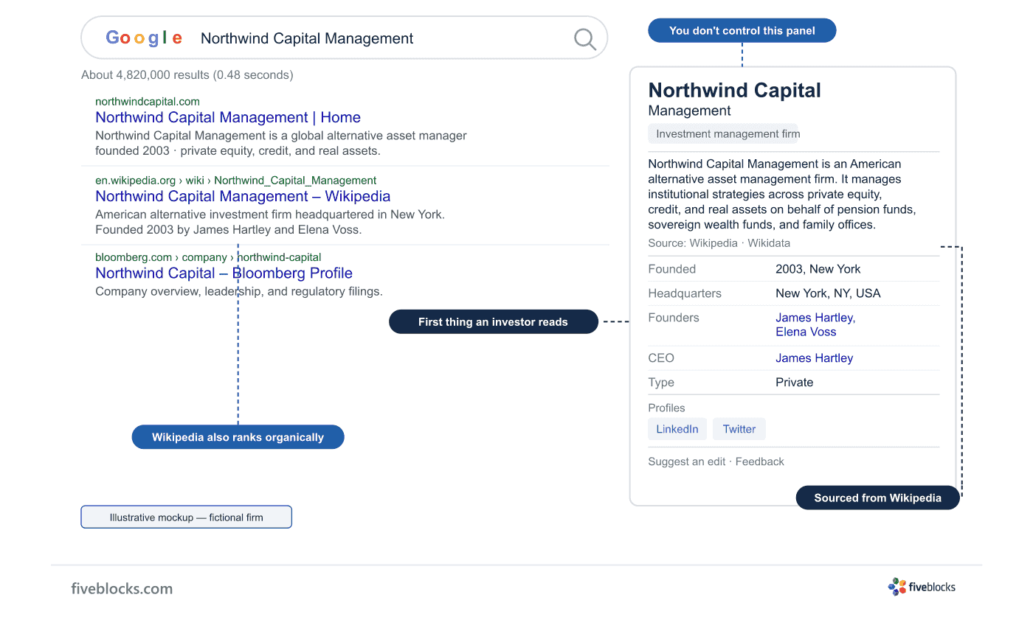The width and height of the screenshot is (1033, 617).
Task: Click the knowledge panel description paragraph
Action: 781,194
